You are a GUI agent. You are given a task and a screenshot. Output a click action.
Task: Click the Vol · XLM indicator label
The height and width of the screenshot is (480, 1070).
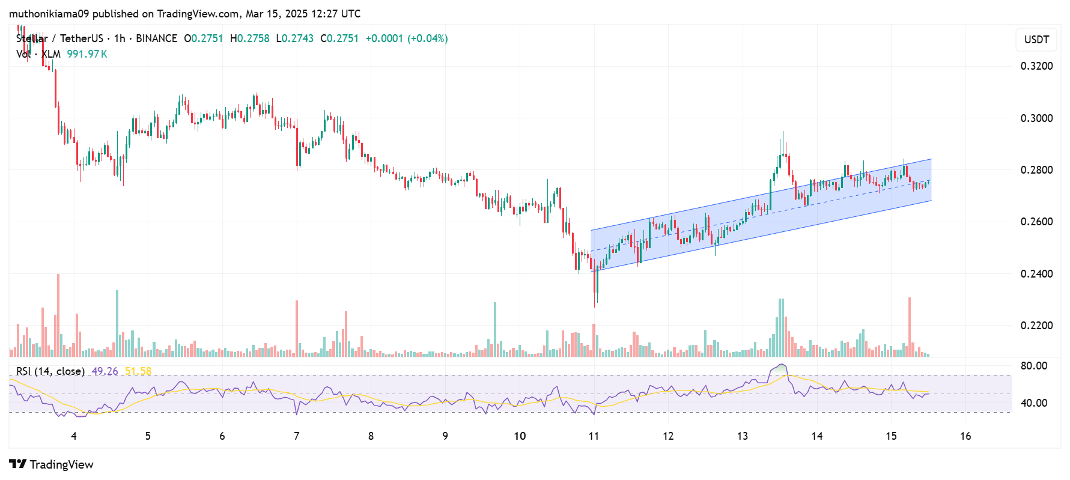coord(38,54)
